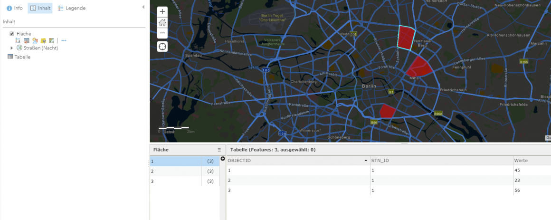Toggle the Fläche layer checkbox
551x220 pixels.
[x=11, y=34]
